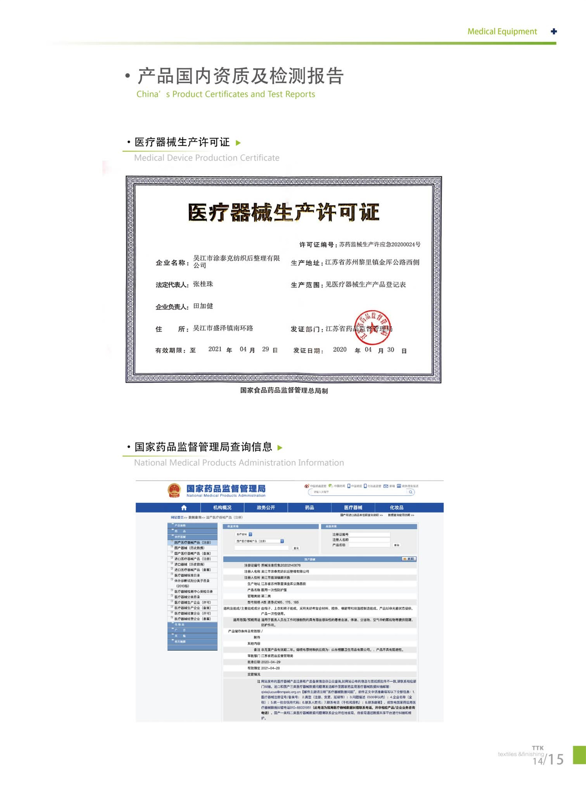The width and height of the screenshot is (586, 794).
Task: Click legal representative name 张桂珠
Action: [203, 284]
